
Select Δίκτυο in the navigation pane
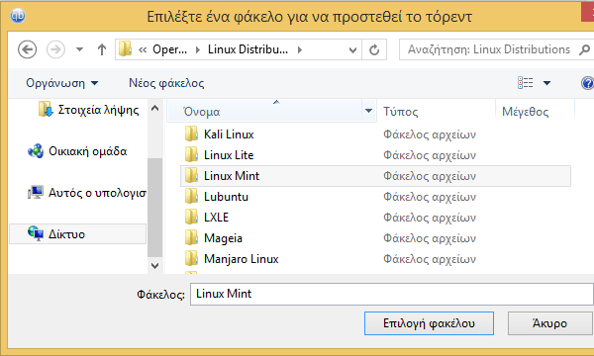[77, 234]
